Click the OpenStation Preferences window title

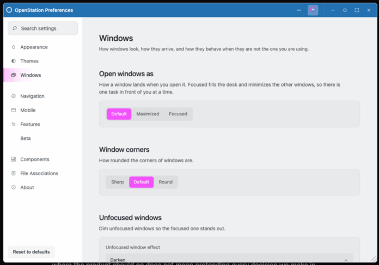pyautogui.click(x=44, y=10)
